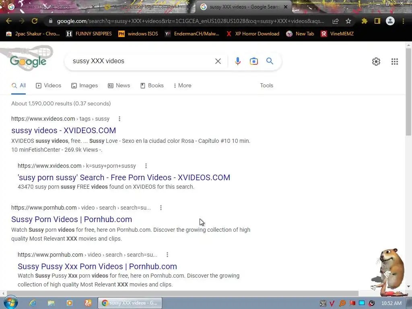Open the three-dot menu beside k=susy result

(x=146, y=166)
